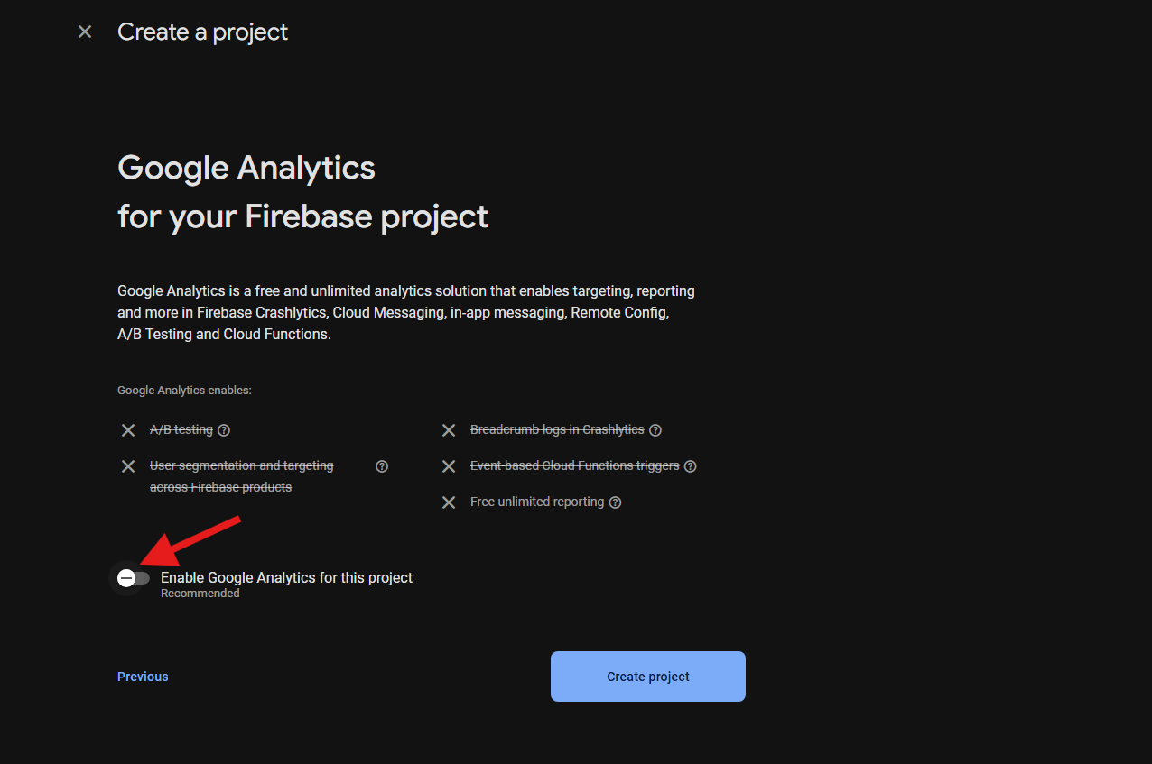
Task: Open help icon next to Free unlimited reporting
Action: pos(615,502)
